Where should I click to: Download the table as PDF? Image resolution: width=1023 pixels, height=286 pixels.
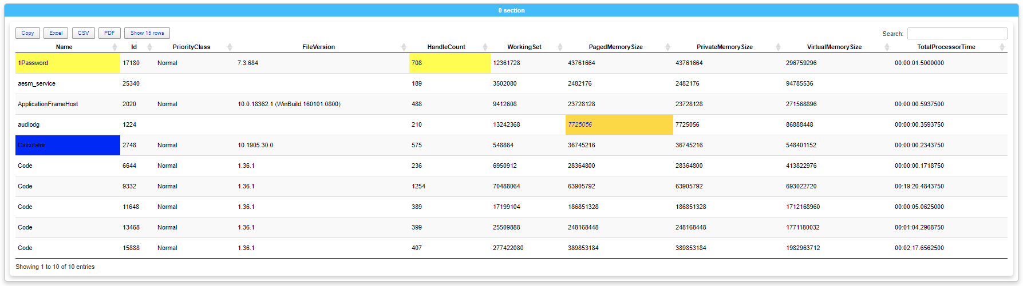click(109, 33)
